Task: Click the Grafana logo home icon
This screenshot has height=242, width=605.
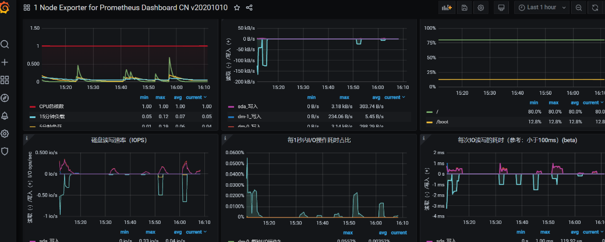Action: tap(5, 8)
